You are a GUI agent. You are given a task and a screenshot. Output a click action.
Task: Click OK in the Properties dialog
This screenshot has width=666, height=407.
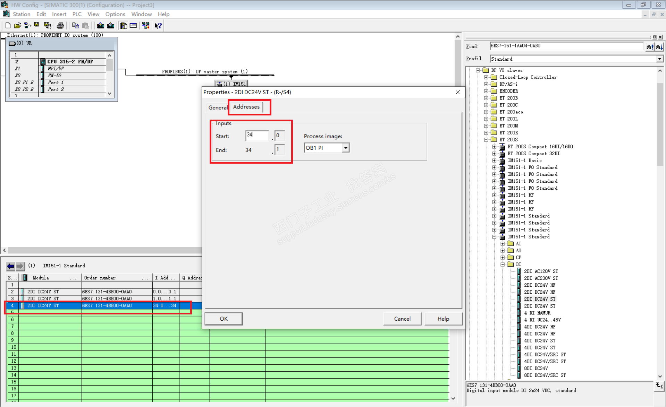click(224, 319)
